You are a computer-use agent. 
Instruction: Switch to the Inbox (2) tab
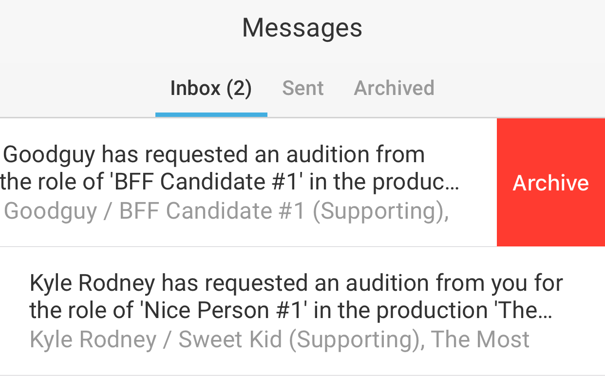pos(211,89)
